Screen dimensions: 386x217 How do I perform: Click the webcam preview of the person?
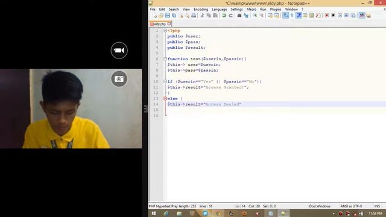point(71,108)
